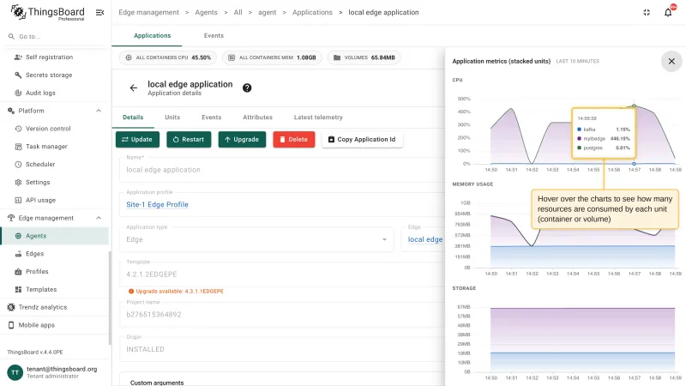Open the help question mark icon
The width and height of the screenshot is (686, 386).
coord(247,88)
